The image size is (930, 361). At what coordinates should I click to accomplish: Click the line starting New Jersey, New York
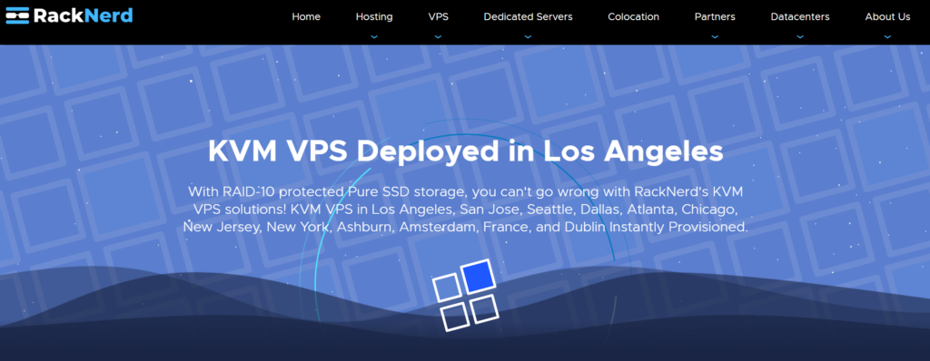[466, 227]
